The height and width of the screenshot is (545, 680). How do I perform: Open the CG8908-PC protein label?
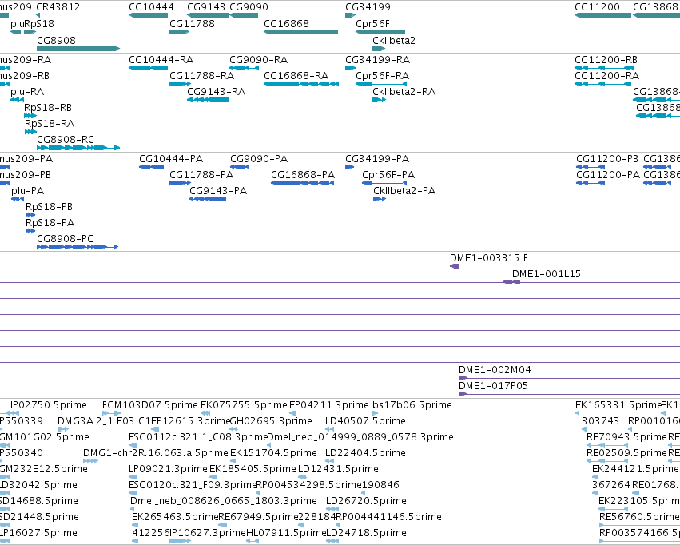click(x=65, y=238)
